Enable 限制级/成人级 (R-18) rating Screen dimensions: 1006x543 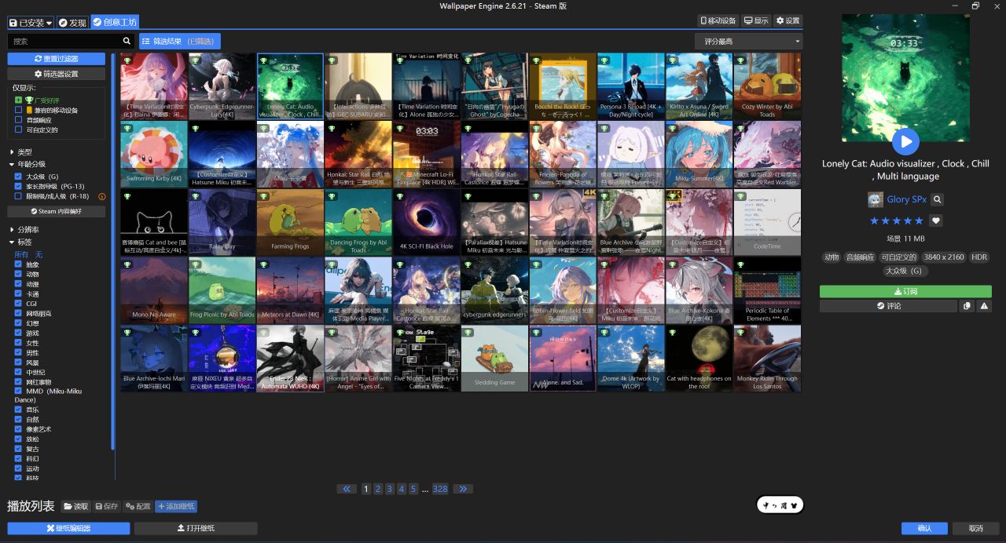pos(18,196)
